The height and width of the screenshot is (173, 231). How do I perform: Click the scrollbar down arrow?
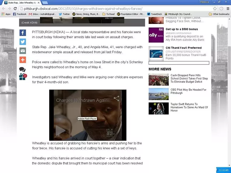(229, 165)
